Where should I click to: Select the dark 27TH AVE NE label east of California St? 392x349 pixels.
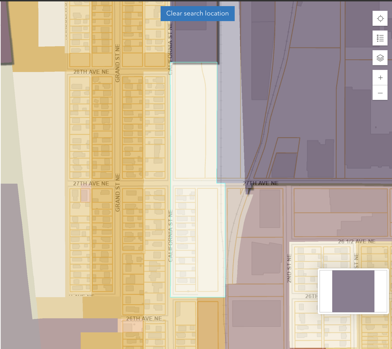tap(260, 184)
